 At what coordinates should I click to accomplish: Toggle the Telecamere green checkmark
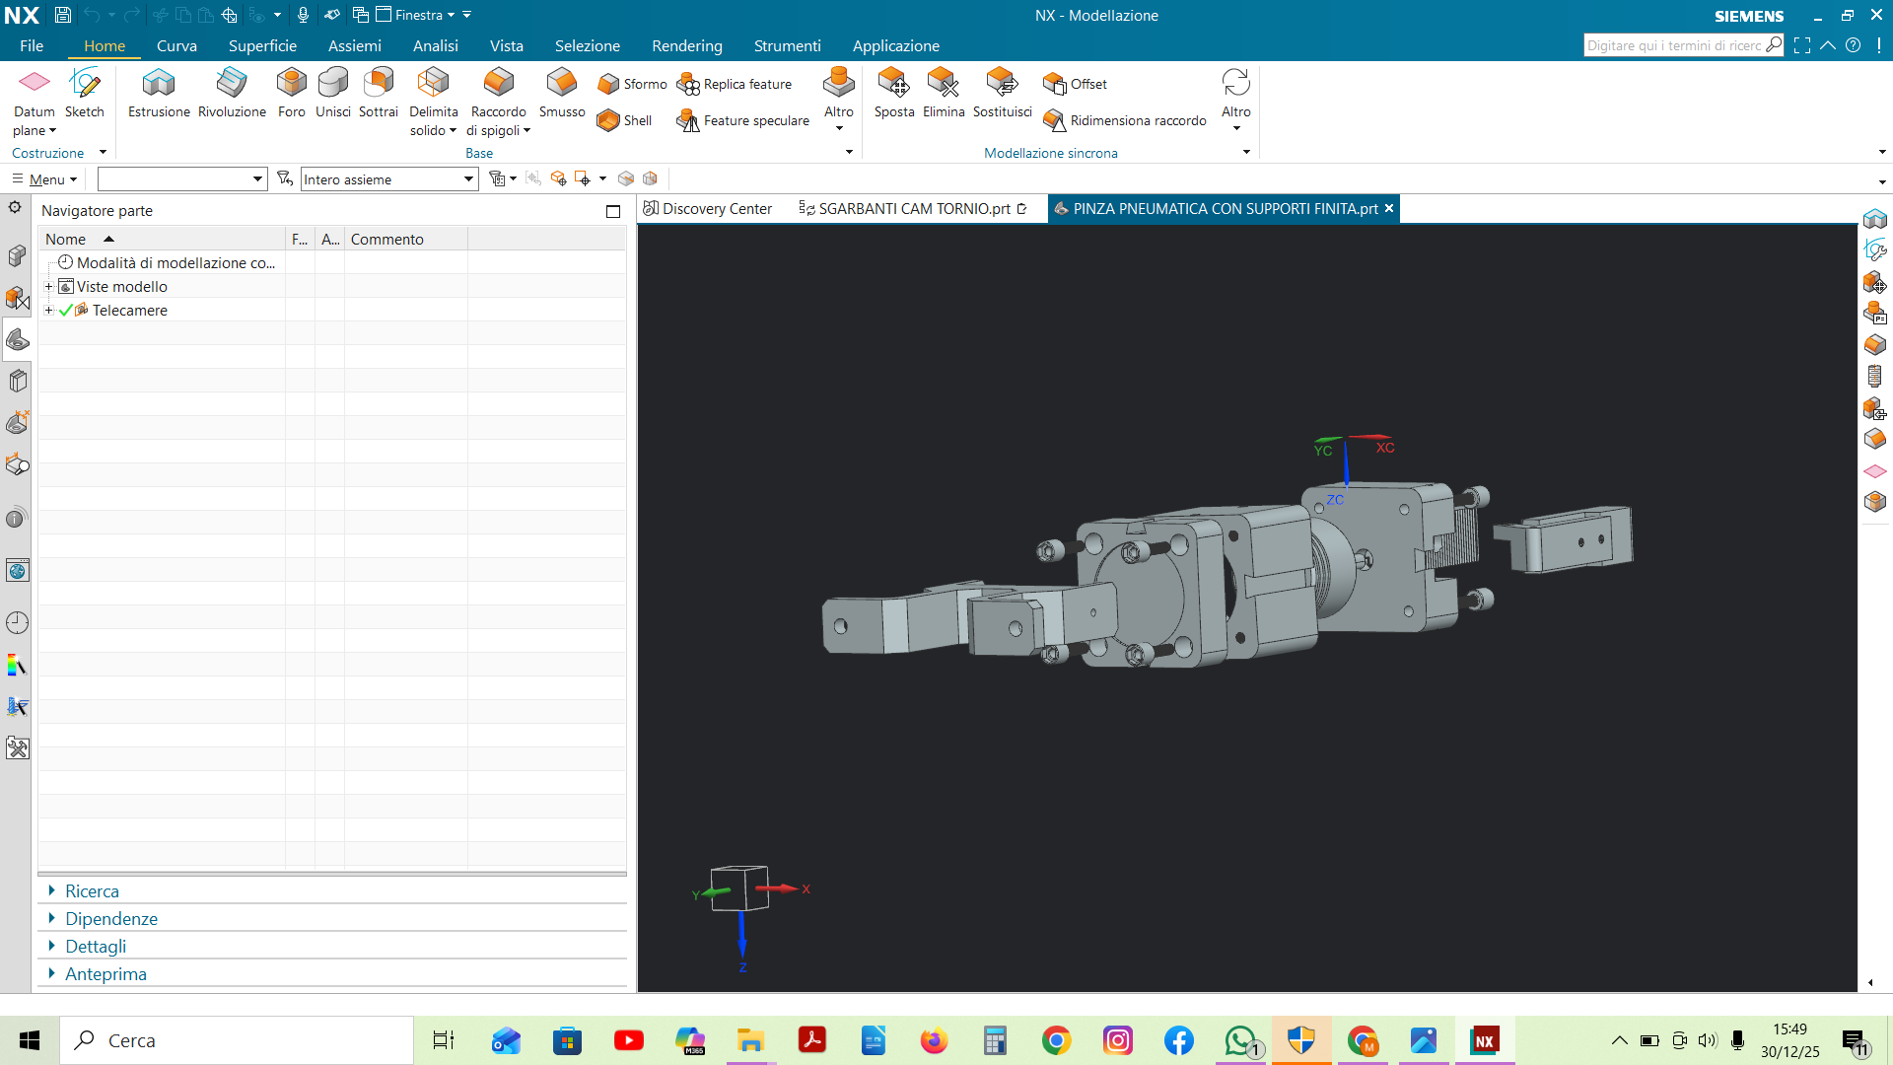[66, 310]
